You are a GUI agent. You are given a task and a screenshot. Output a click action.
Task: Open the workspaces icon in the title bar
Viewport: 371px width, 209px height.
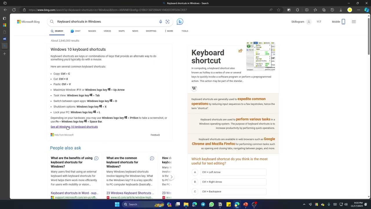(5, 3)
